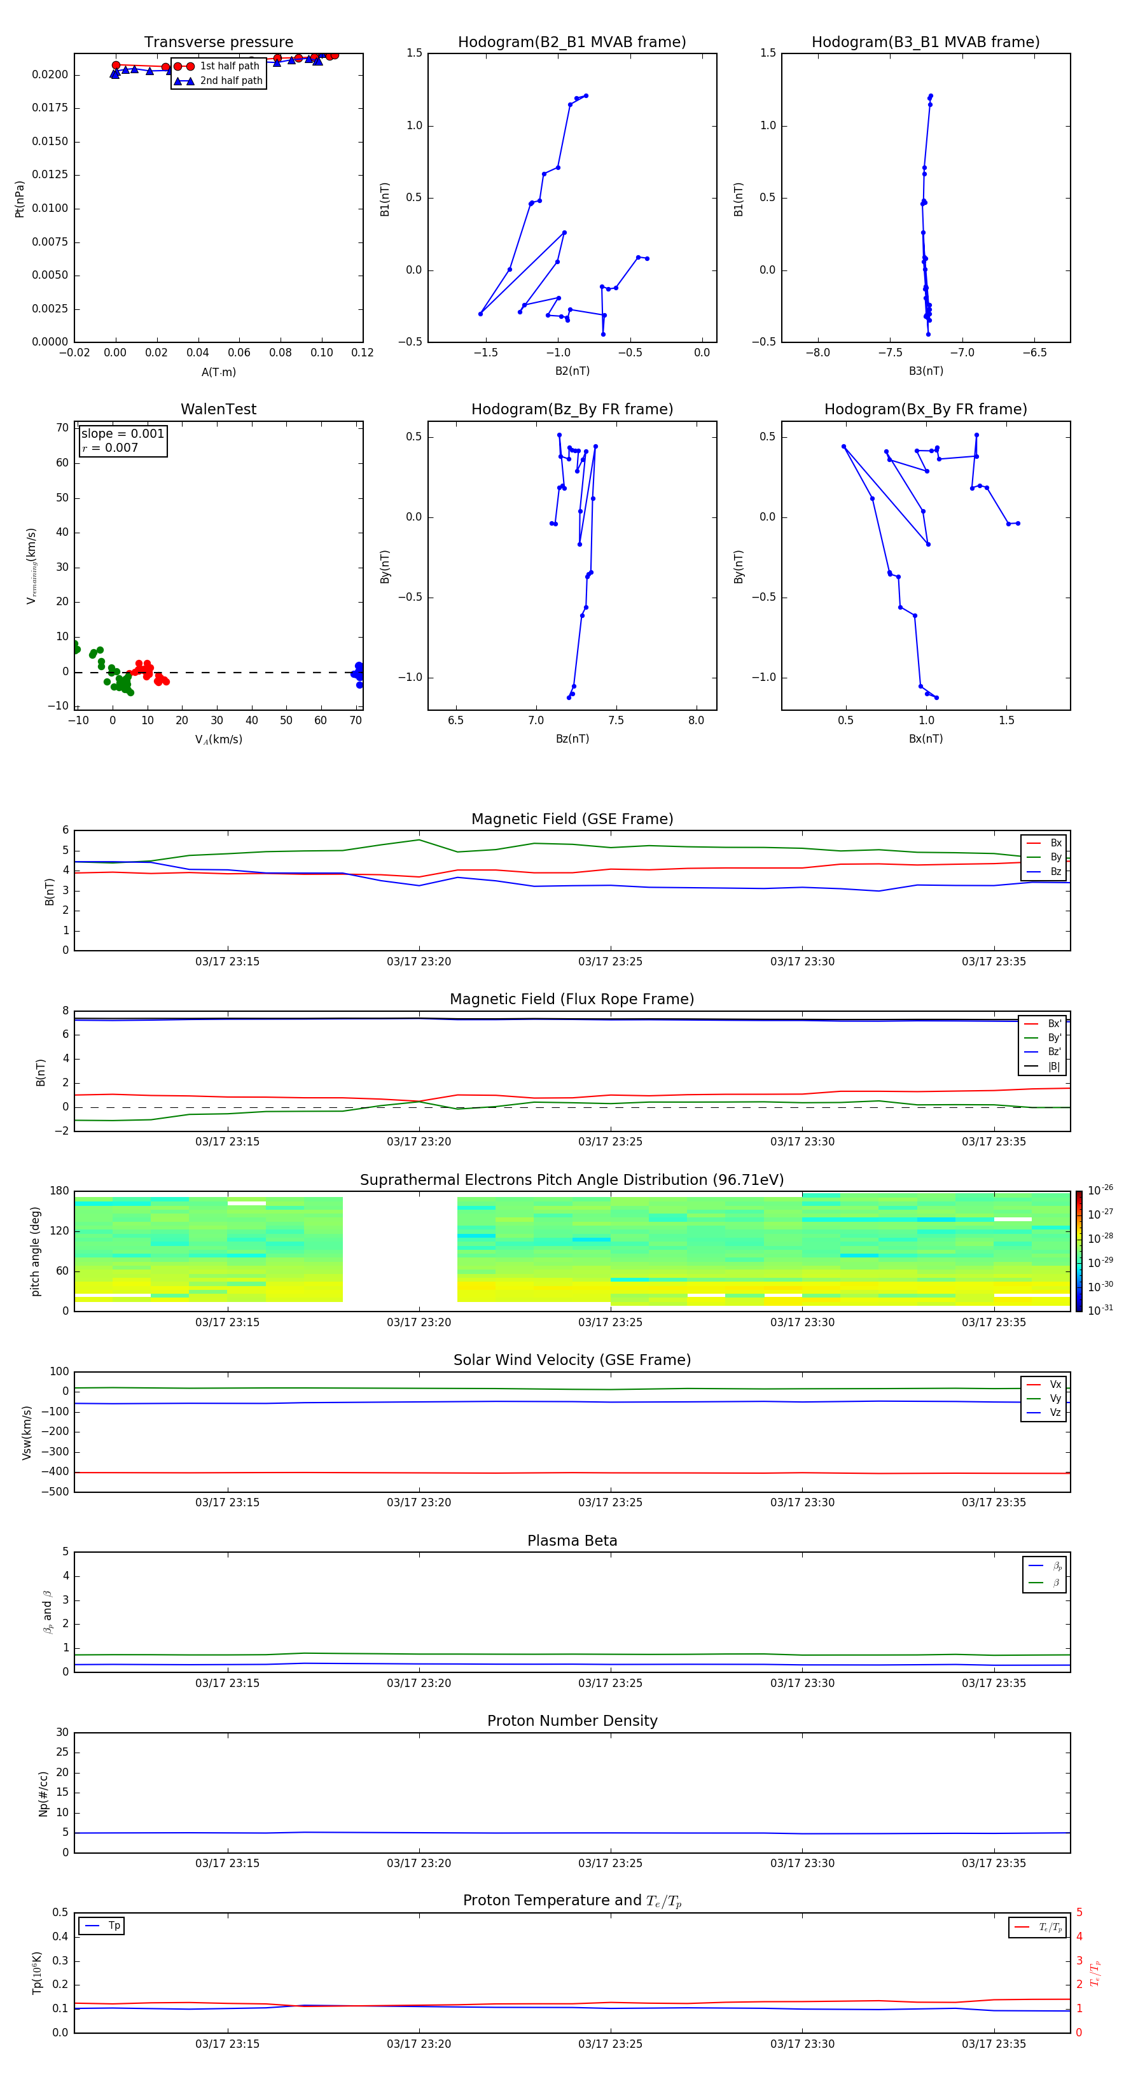
Task: Click the 'Bz(nT)' x-axis label
Action: (572, 739)
